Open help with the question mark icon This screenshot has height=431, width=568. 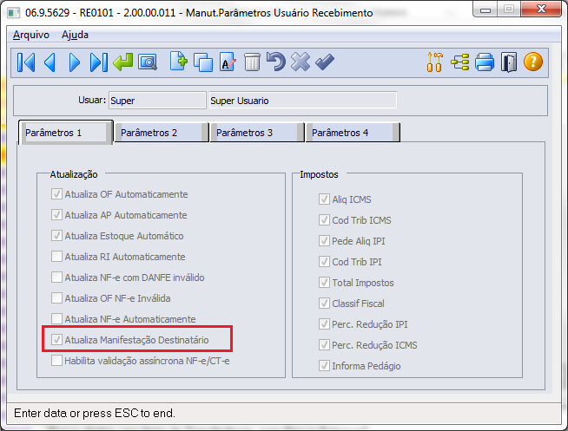533,62
